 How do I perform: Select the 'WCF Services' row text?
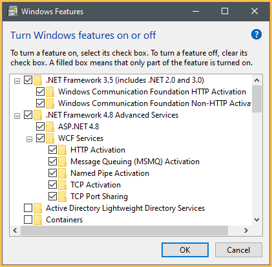pyautogui.click(x=81, y=138)
